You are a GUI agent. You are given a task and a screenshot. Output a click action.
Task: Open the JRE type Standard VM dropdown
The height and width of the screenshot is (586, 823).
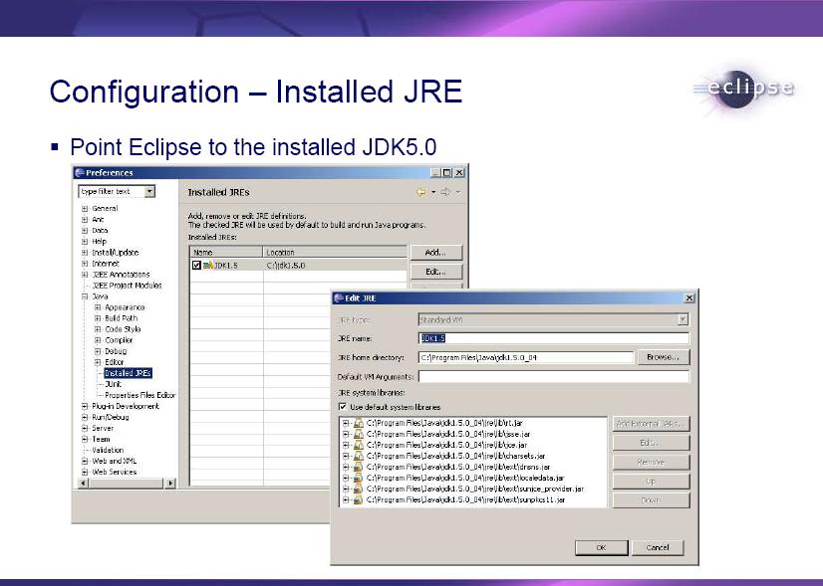tap(683, 319)
